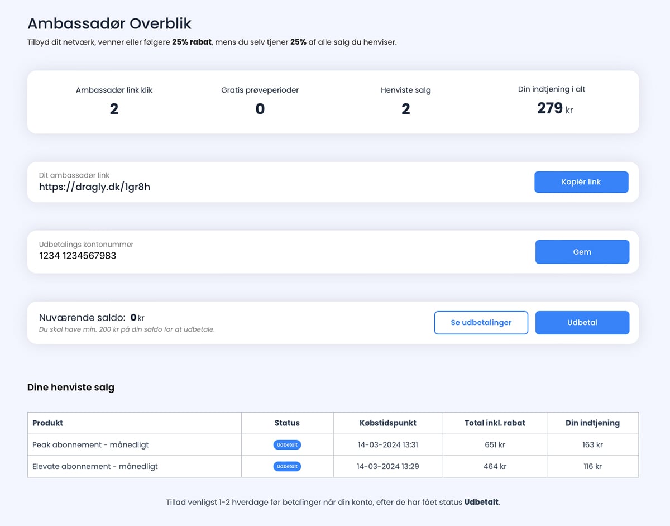Viewport: 670px width, 526px height.
Task: Click the Nuværende saldo amount
Action: (133, 318)
